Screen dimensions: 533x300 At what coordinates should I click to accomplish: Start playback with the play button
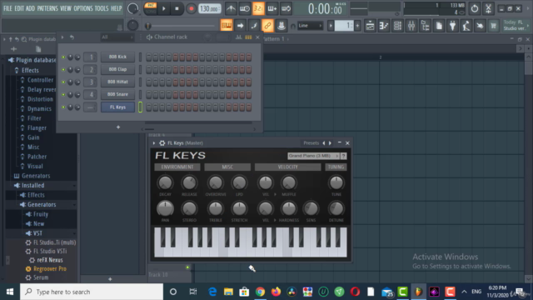(x=164, y=9)
